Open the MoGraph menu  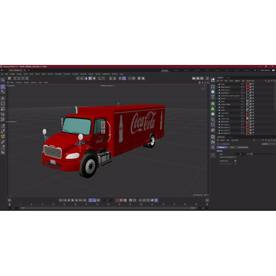(x=58, y=74)
